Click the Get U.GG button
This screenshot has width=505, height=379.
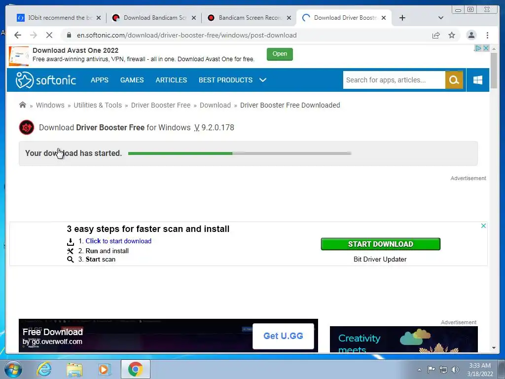pos(283,336)
